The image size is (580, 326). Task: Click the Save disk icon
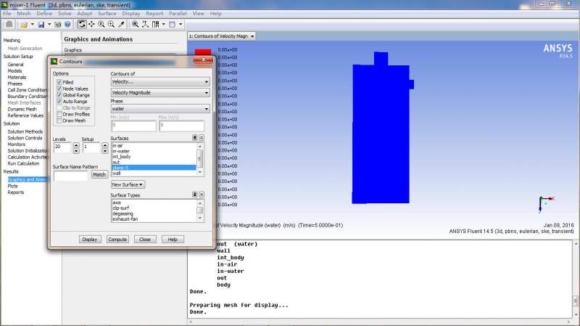tap(41, 25)
